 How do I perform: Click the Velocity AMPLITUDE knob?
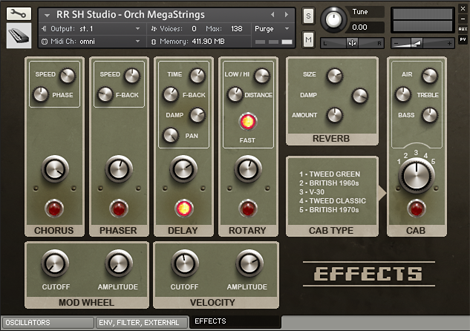coord(249,263)
